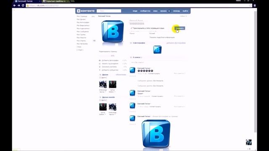Screen dimensions: 269x151
Task: Click Добавить фотографии profile completion item
Action: [110, 60]
